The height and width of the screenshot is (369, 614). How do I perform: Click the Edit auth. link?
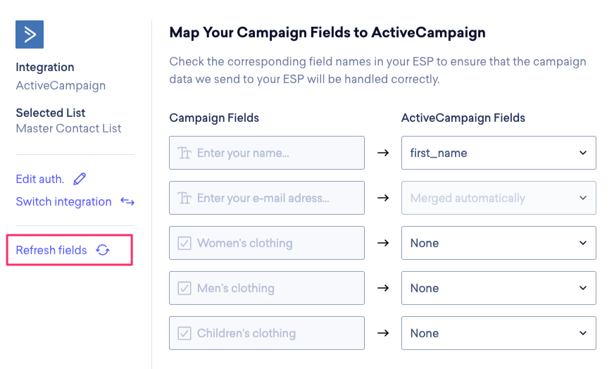coord(40,179)
